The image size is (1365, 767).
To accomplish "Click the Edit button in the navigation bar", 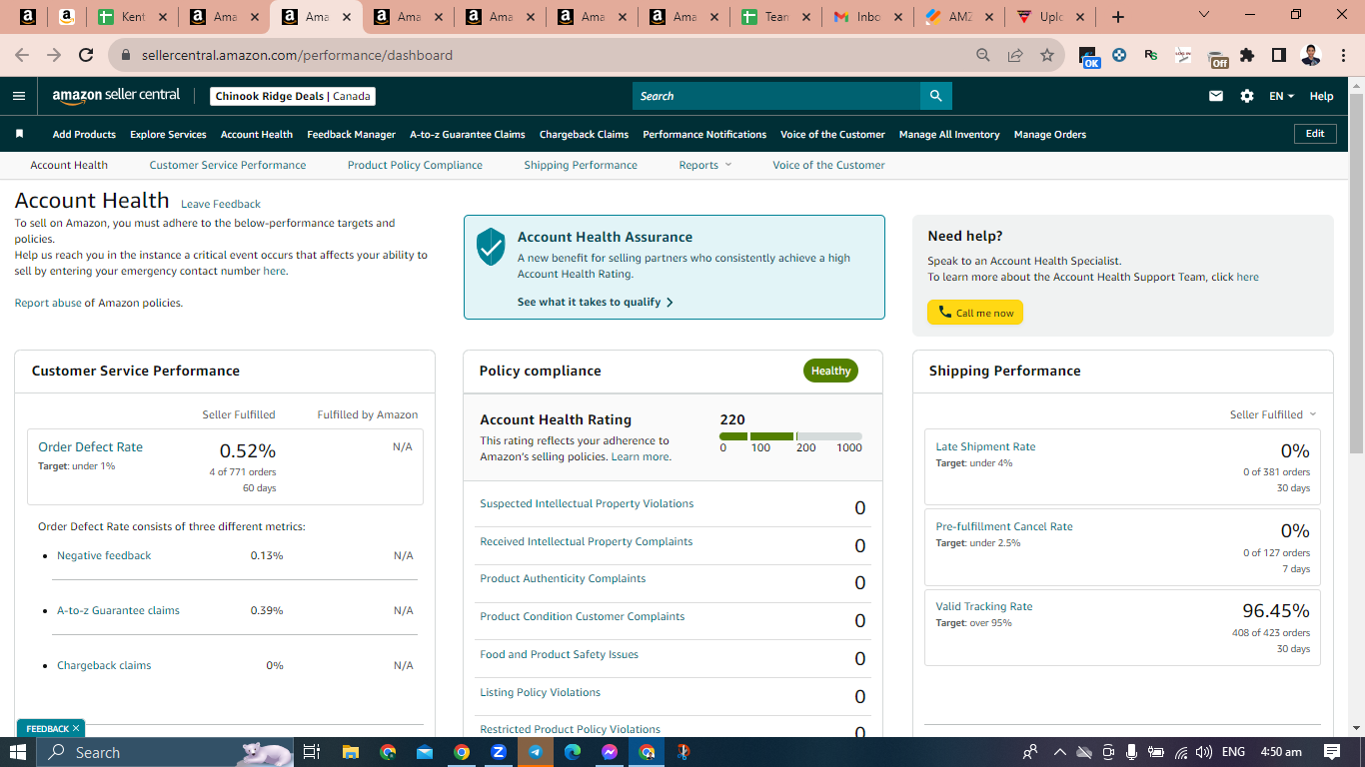I will pyautogui.click(x=1315, y=134).
